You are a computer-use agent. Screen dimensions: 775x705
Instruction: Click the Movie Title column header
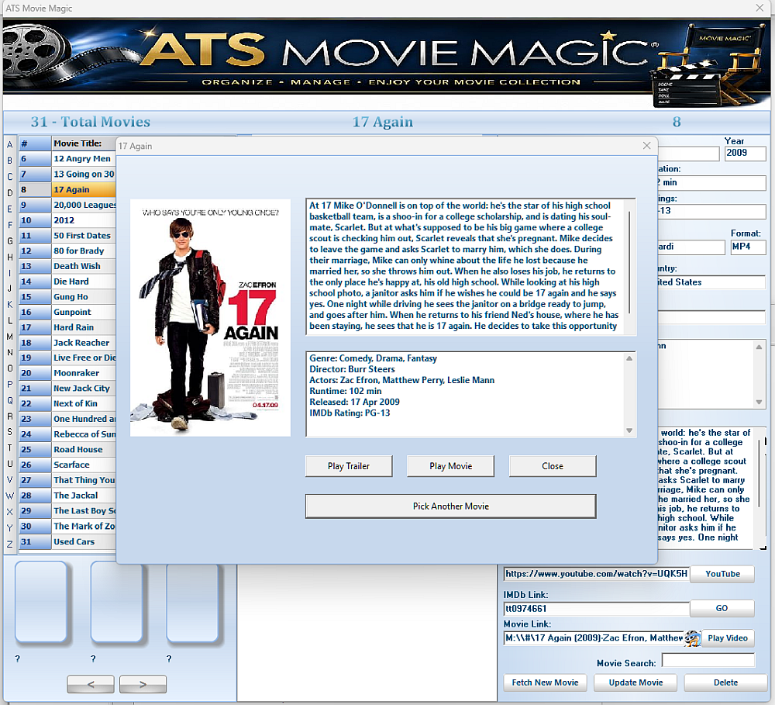(x=84, y=143)
